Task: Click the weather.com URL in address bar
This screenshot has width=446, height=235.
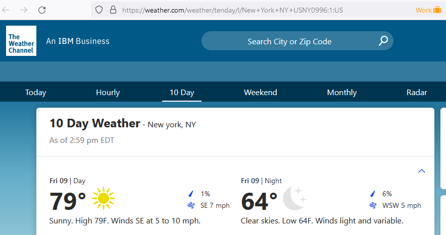Action: click(x=232, y=10)
